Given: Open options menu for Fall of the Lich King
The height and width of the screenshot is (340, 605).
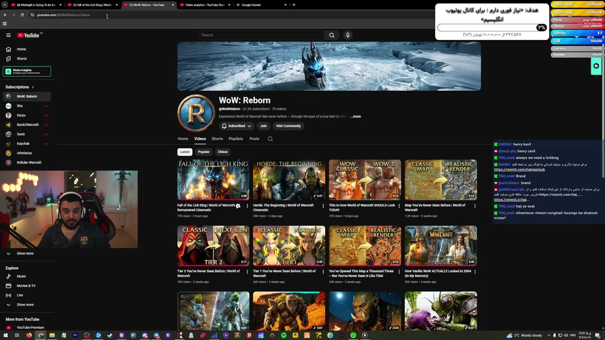Looking at the screenshot, I should (x=247, y=206).
